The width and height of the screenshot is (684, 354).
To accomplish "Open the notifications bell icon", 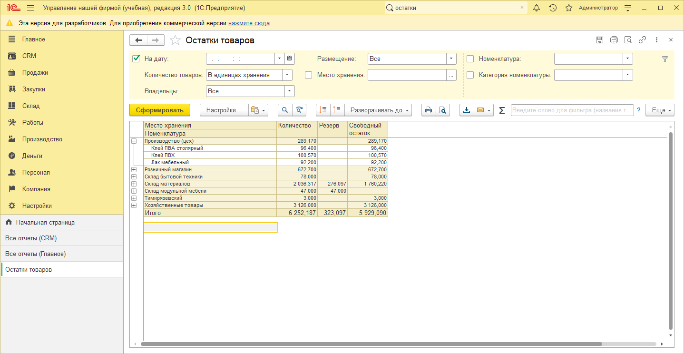I will click(x=537, y=8).
